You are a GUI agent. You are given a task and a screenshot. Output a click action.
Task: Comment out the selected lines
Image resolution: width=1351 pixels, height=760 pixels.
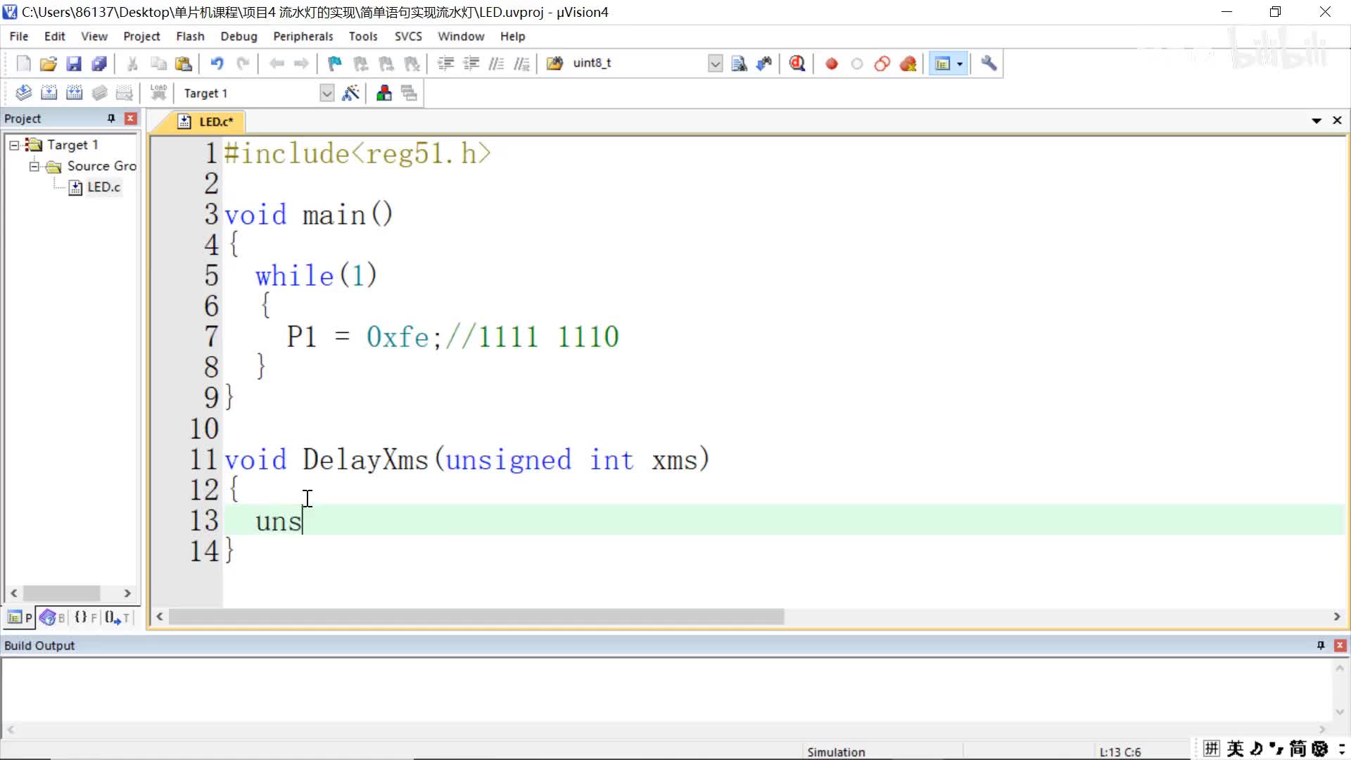coord(496,63)
